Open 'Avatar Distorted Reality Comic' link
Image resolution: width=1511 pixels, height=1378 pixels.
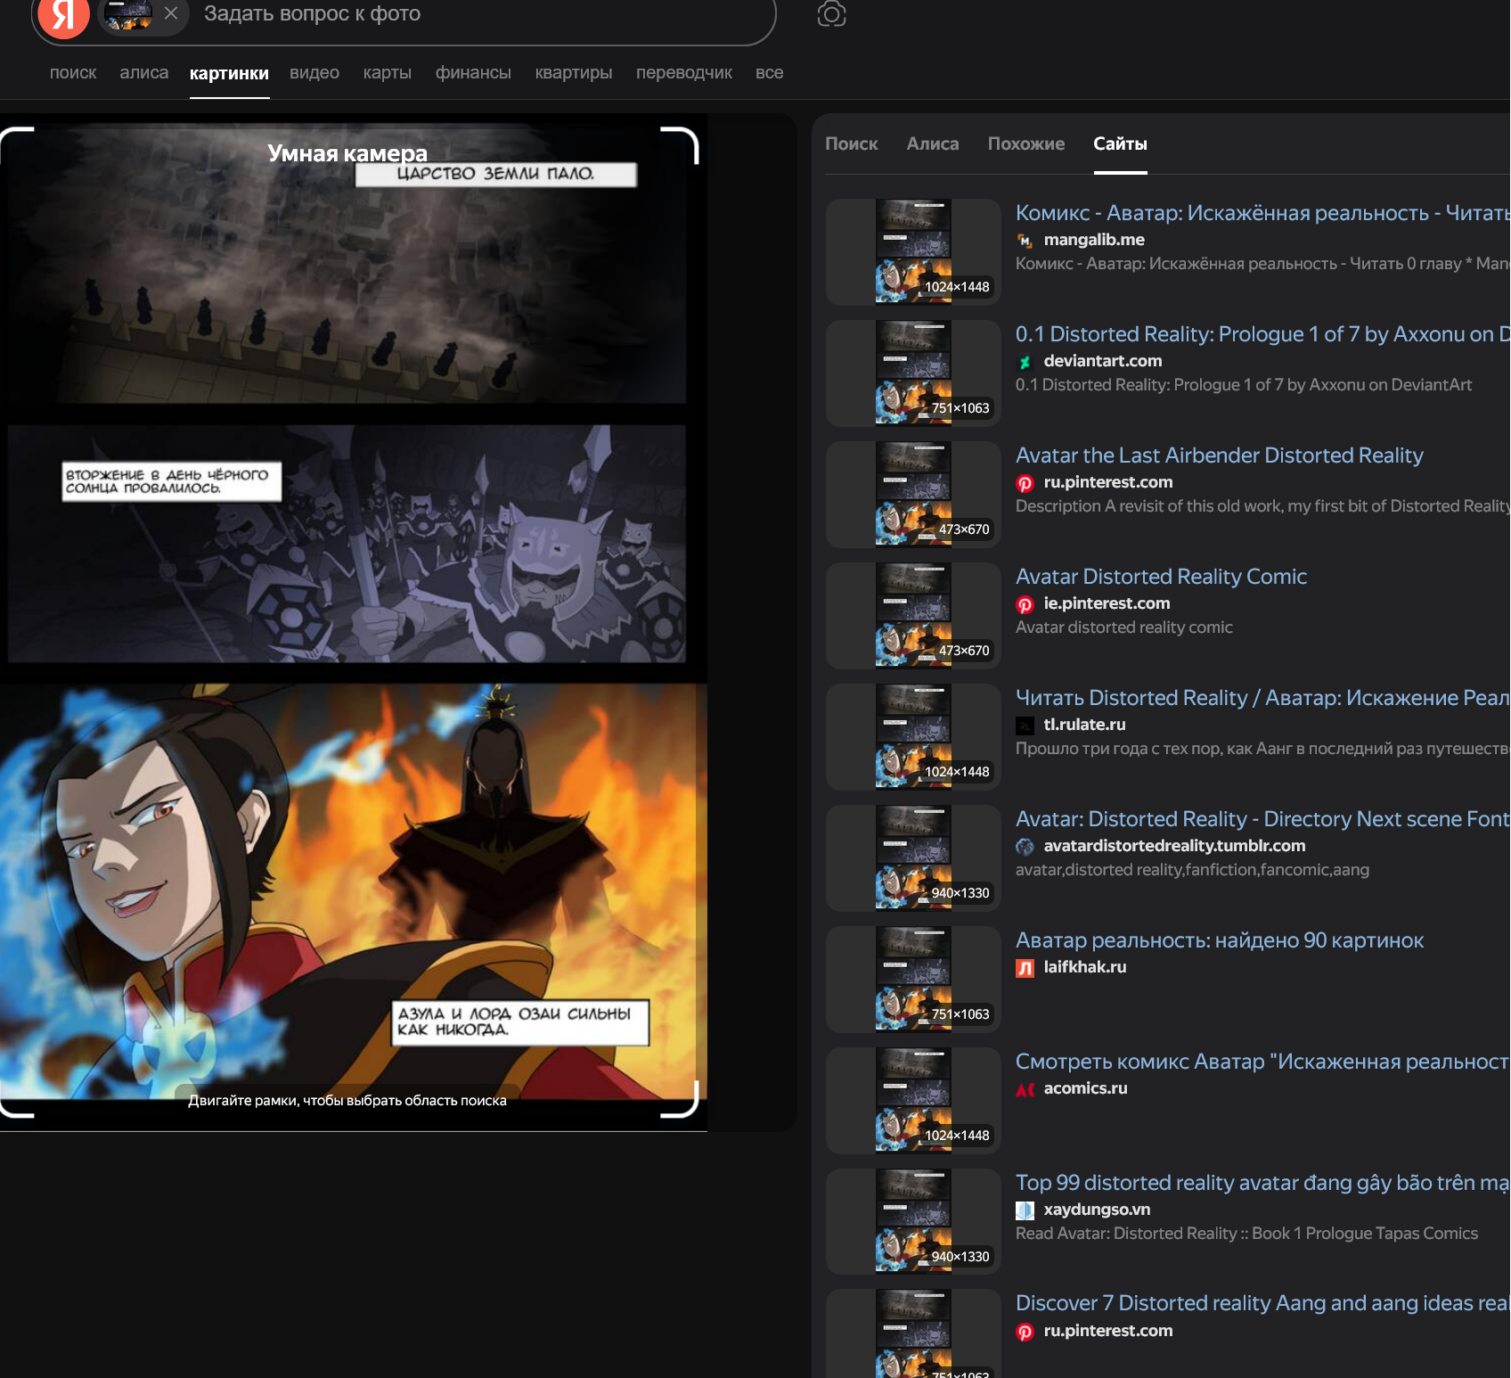[1161, 577]
